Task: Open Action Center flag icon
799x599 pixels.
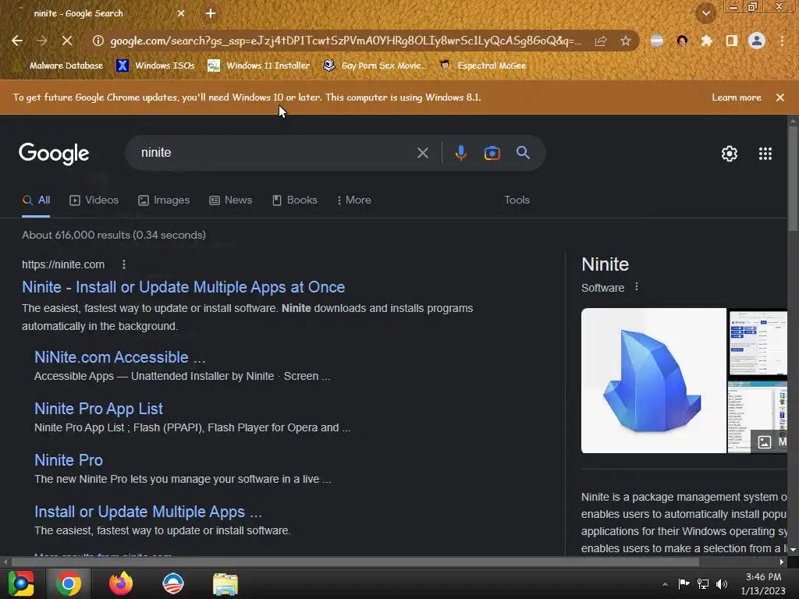Action: point(684,583)
